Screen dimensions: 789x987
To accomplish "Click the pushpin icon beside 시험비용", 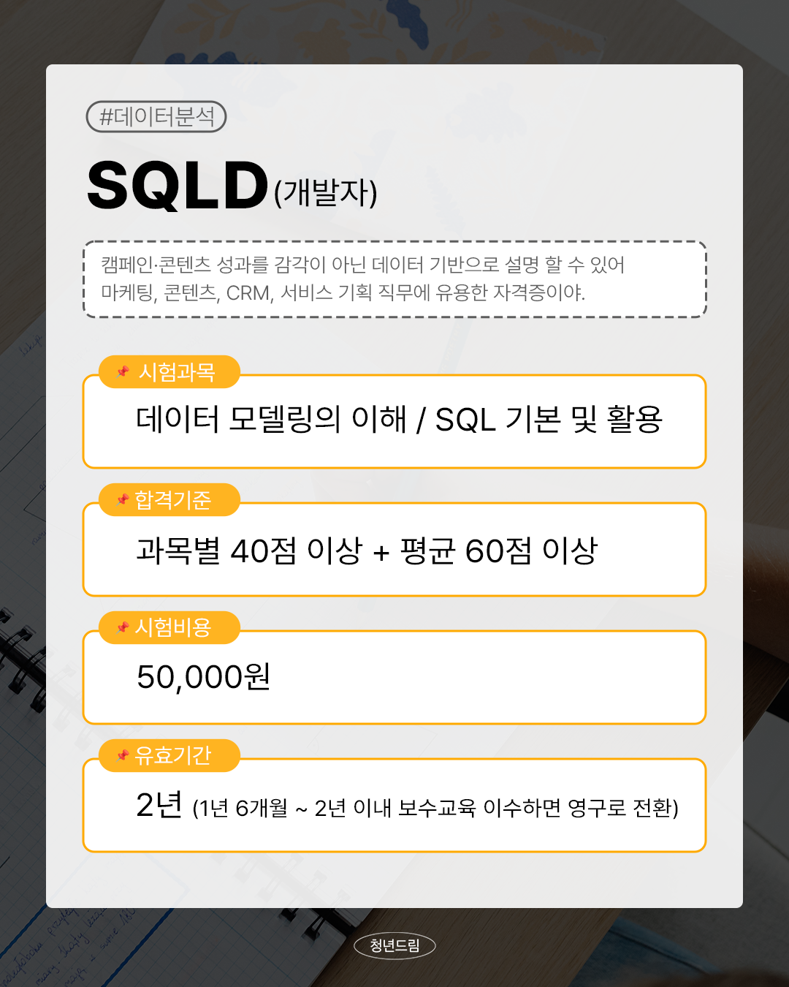I will (123, 627).
